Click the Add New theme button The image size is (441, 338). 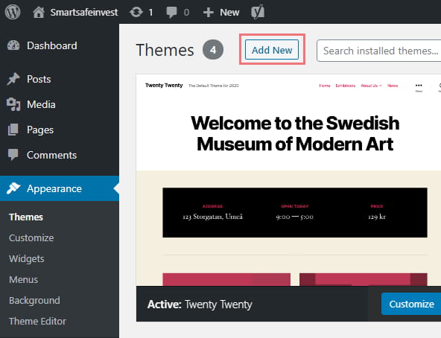tap(272, 50)
